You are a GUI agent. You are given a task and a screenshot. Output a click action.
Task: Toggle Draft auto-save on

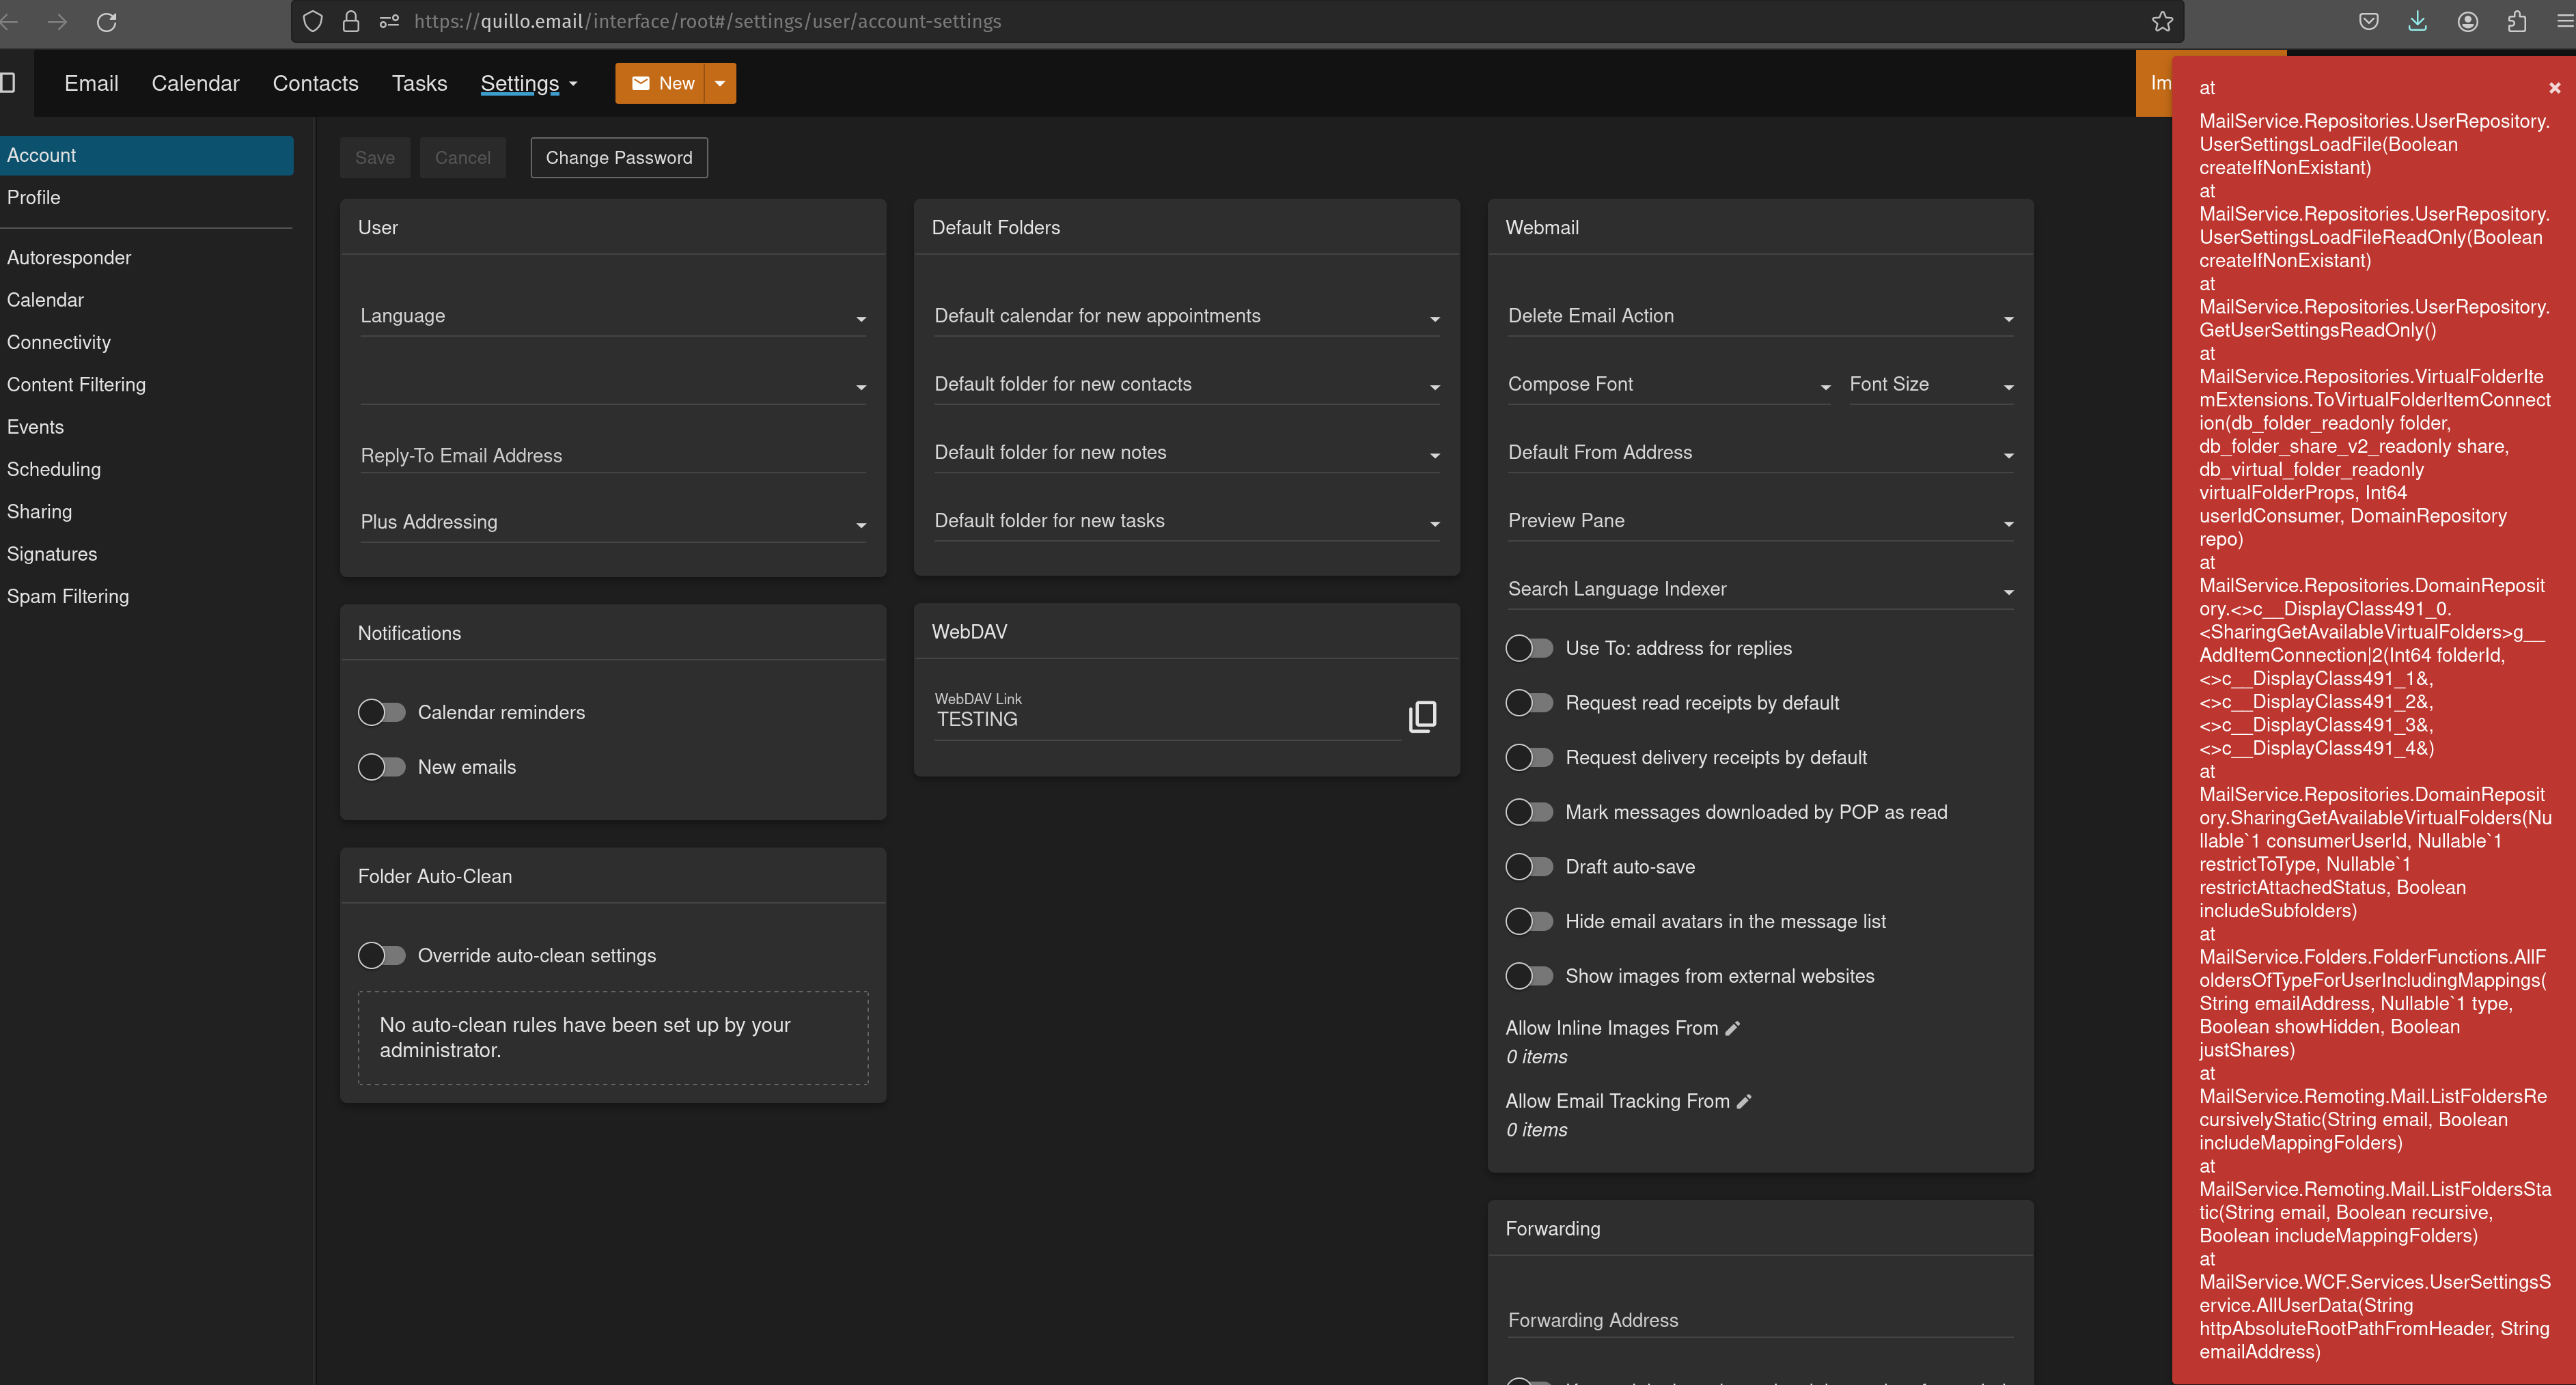coord(1529,867)
